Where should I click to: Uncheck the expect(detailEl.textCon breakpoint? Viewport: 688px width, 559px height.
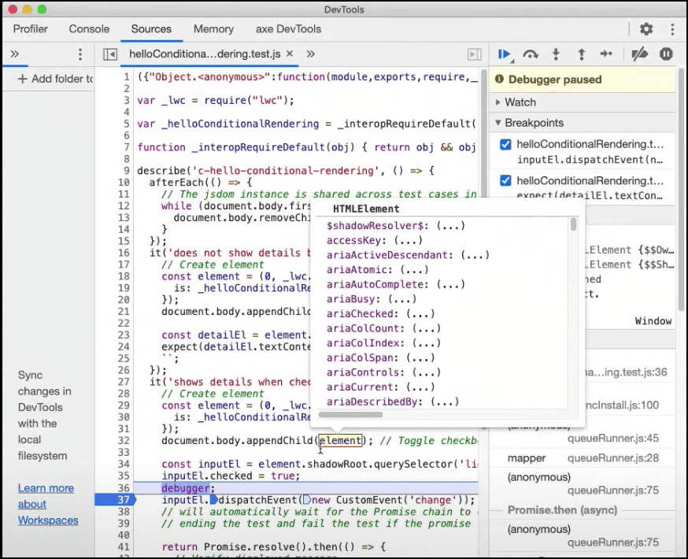(x=505, y=181)
